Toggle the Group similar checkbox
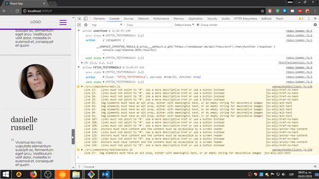319x179 pixels. click(198, 25)
